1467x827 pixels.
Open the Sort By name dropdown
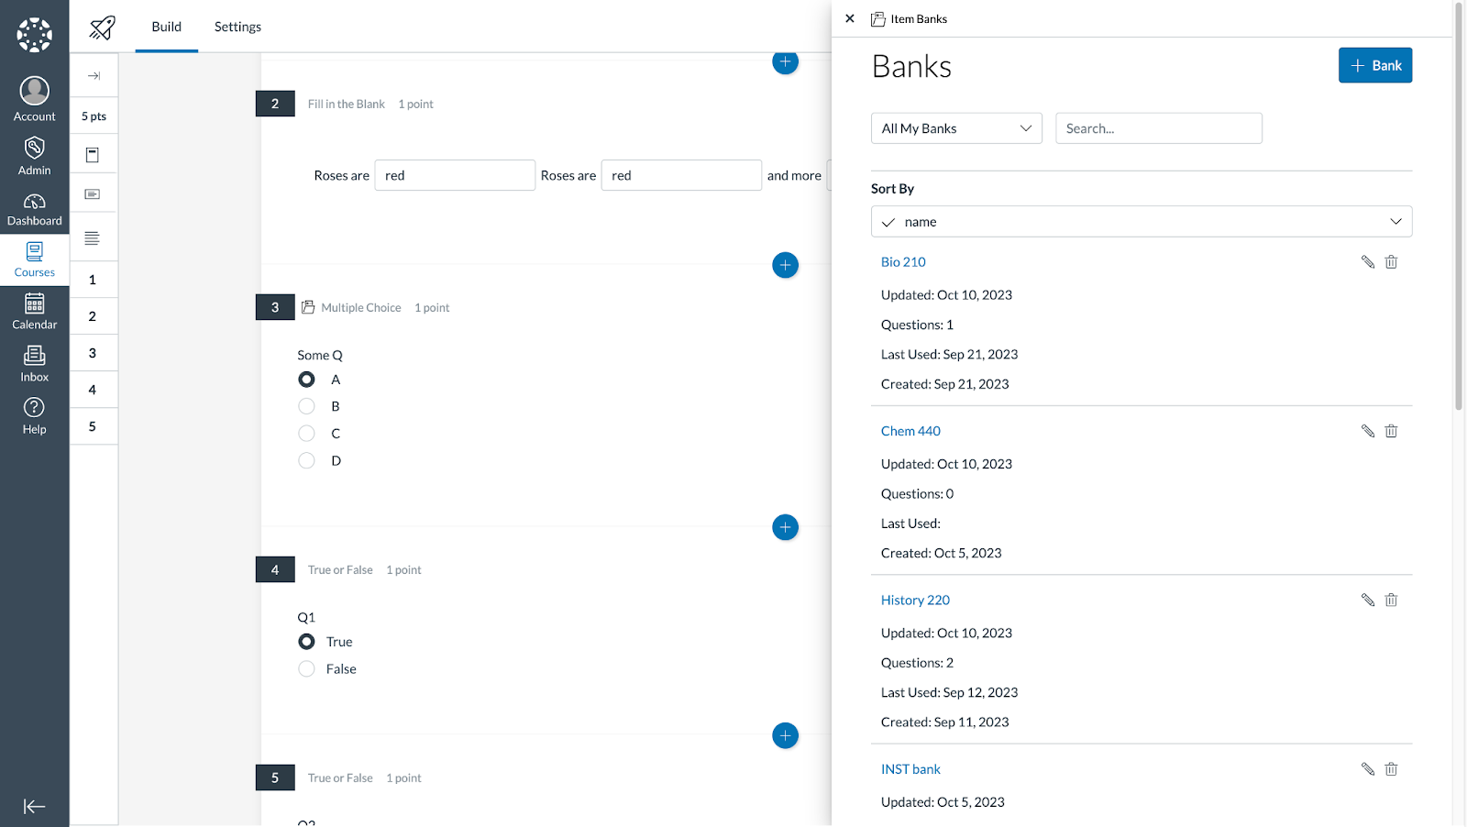click(x=1142, y=222)
